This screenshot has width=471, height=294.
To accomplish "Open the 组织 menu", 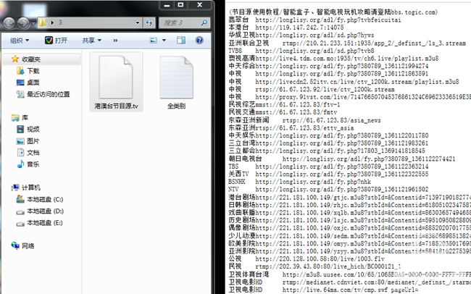I will 20,41.
